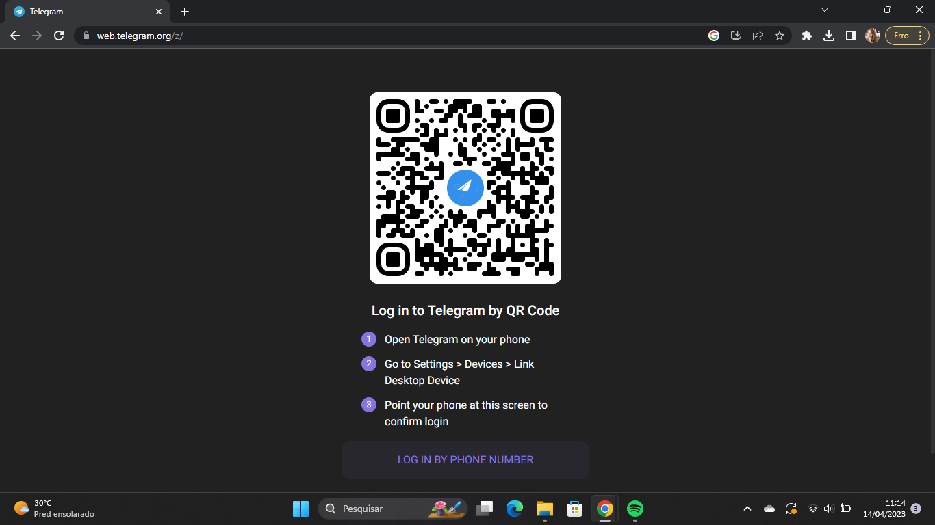935x525 pixels.
Task: Launch Spotify from the taskbar
Action: [636, 509]
